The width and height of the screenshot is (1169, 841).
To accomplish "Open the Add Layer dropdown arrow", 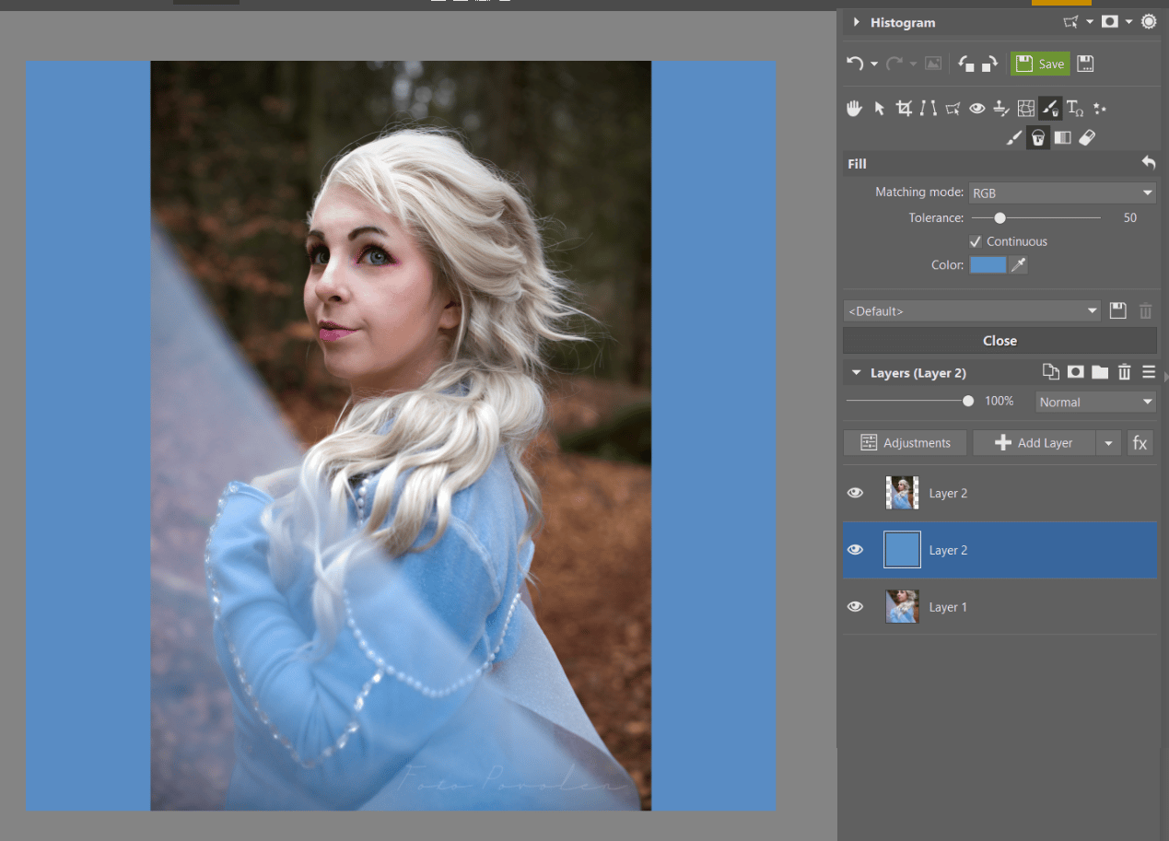I will click(x=1108, y=443).
